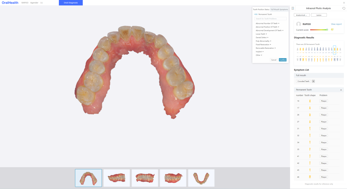Click Plaque button for tooth 17

(x=324, y=108)
